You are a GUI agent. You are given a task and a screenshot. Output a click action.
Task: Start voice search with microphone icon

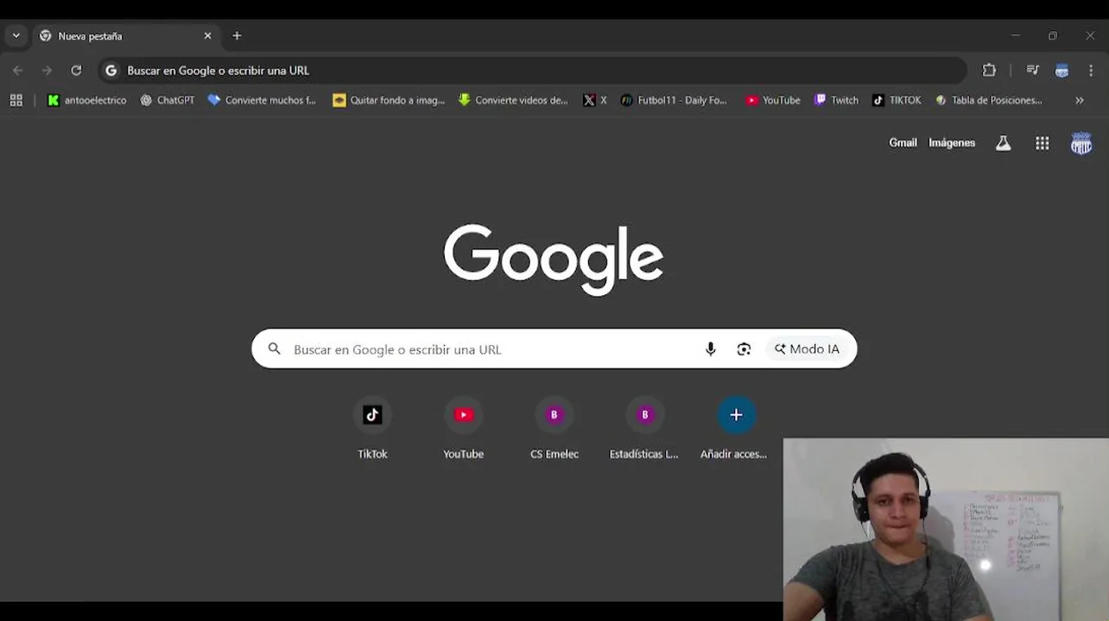[710, 349]
